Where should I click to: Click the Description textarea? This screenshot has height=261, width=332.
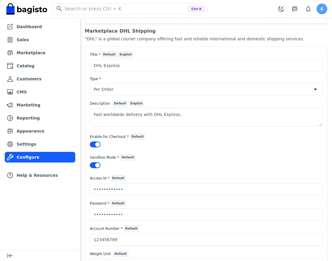206,117
